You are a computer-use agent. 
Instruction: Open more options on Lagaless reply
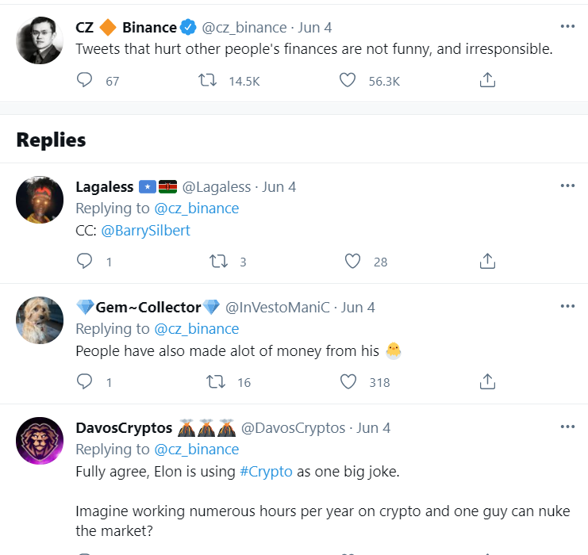pos(567,186)
